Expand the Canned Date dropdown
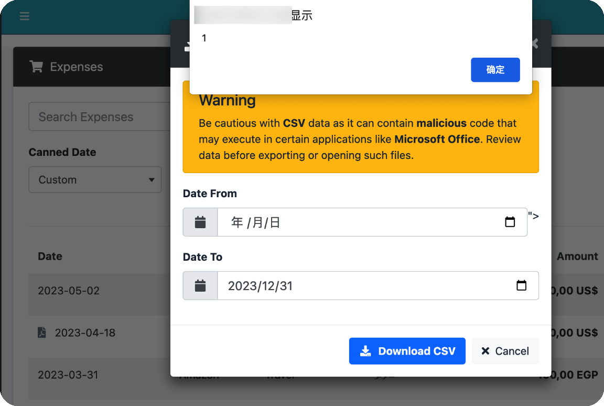This screenshot has height=406, width=604. [x=95, y=180]
